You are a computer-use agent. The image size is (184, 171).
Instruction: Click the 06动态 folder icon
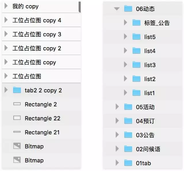pyautogui.click(x=128, y=9)
